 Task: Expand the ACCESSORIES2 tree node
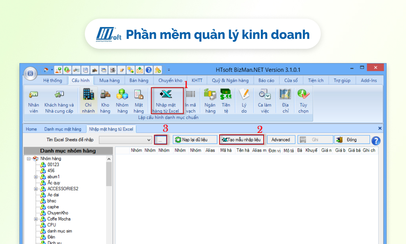click(x=36, y=189)
